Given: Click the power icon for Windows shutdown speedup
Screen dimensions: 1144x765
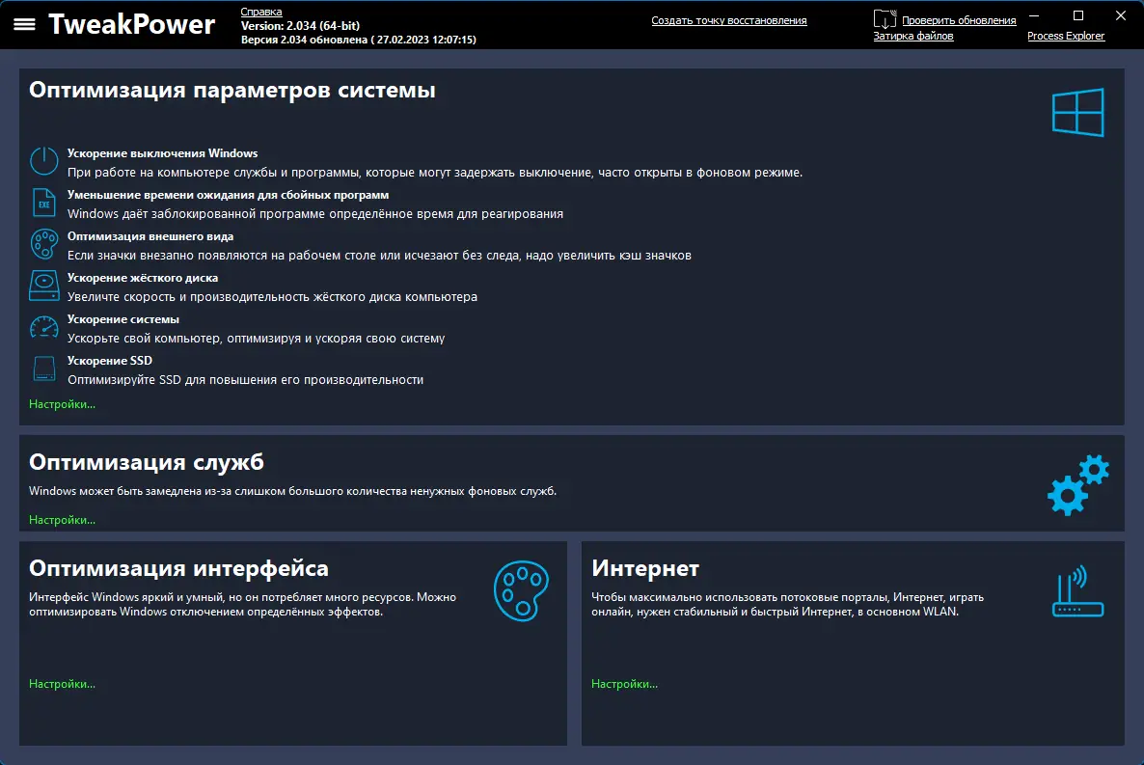Looking at the screenshot, I should (x=43, y=160).
